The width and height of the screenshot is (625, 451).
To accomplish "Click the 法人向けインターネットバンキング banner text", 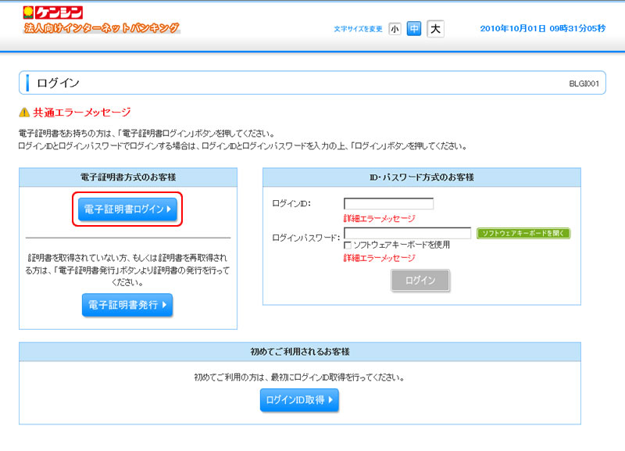I will tap(102, 28).
